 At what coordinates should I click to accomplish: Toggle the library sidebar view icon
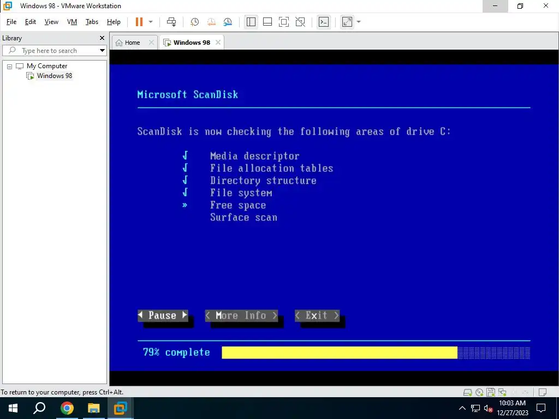pos(251,22)
